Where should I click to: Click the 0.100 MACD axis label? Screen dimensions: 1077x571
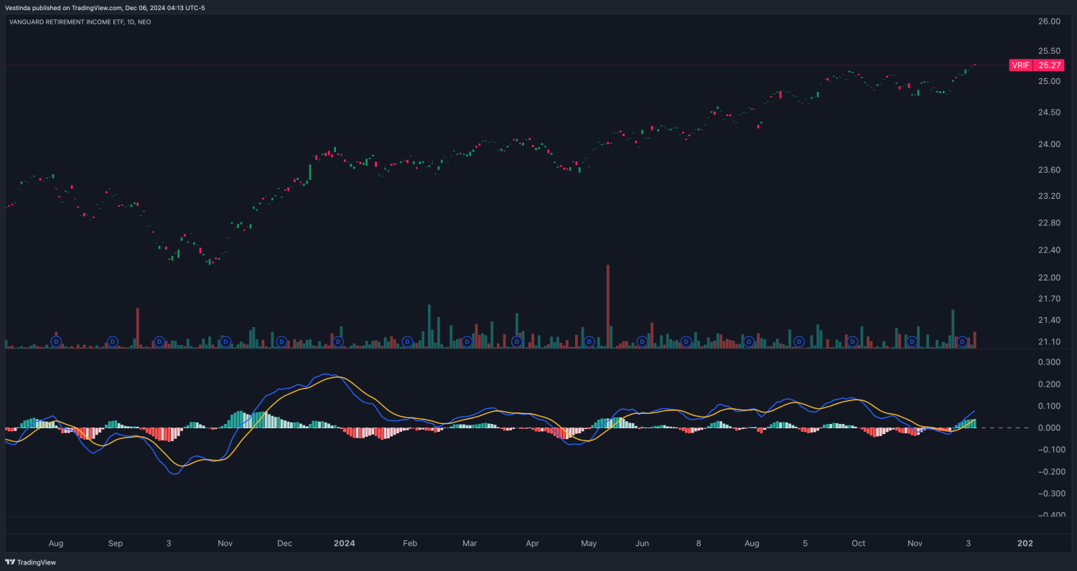[1050, 406]
